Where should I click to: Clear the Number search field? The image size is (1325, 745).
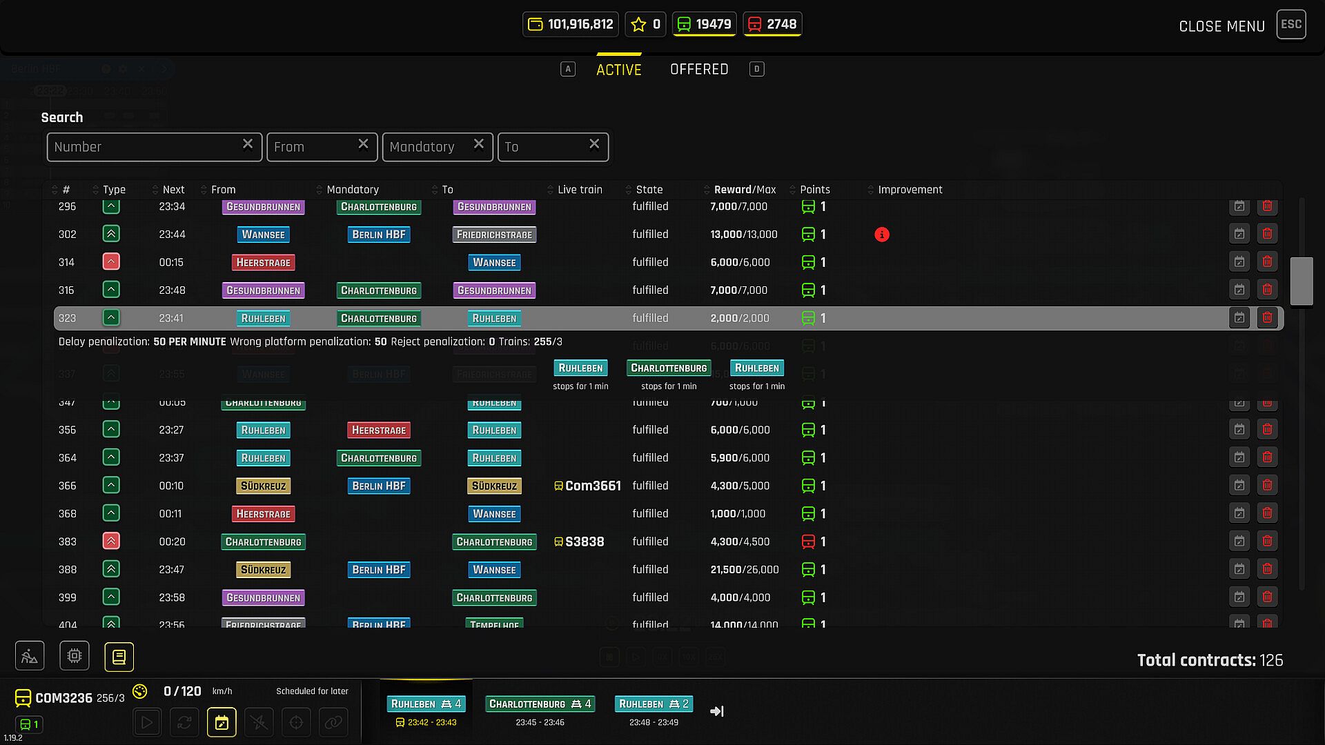tap(248, 144)
